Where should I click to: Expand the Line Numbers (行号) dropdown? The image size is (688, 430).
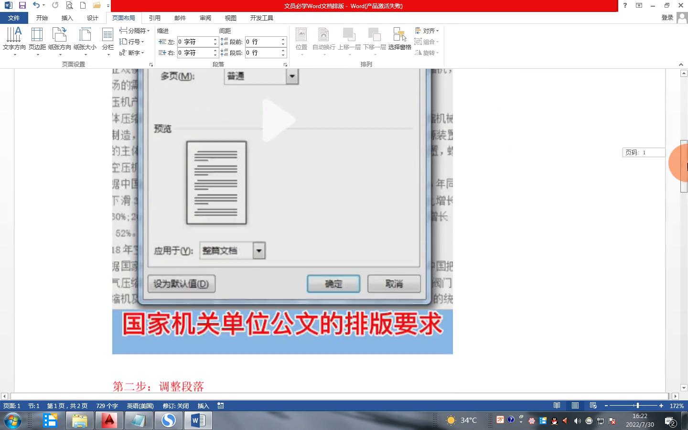[x=132, y=42]
